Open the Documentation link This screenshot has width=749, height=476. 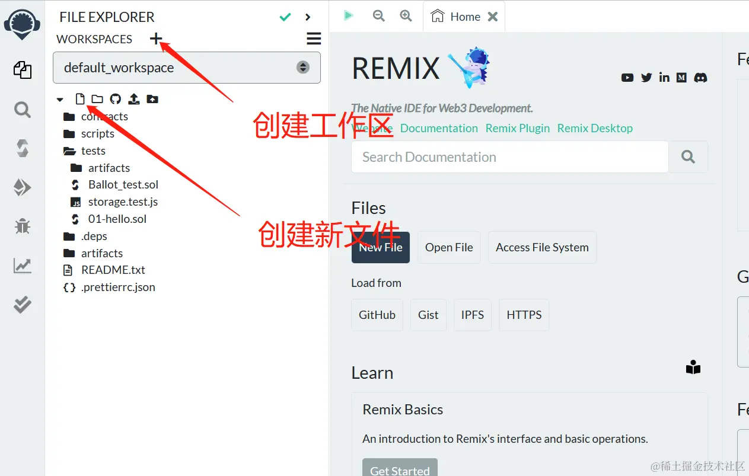click(439, 128)
